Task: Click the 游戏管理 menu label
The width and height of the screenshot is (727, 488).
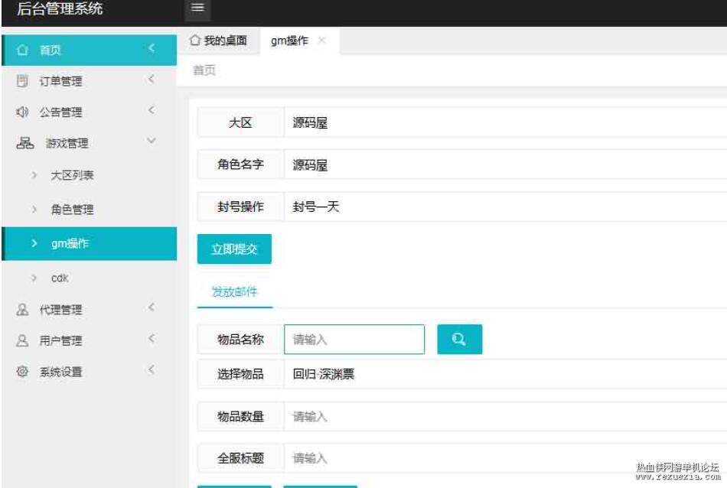Action: point(67,143)
